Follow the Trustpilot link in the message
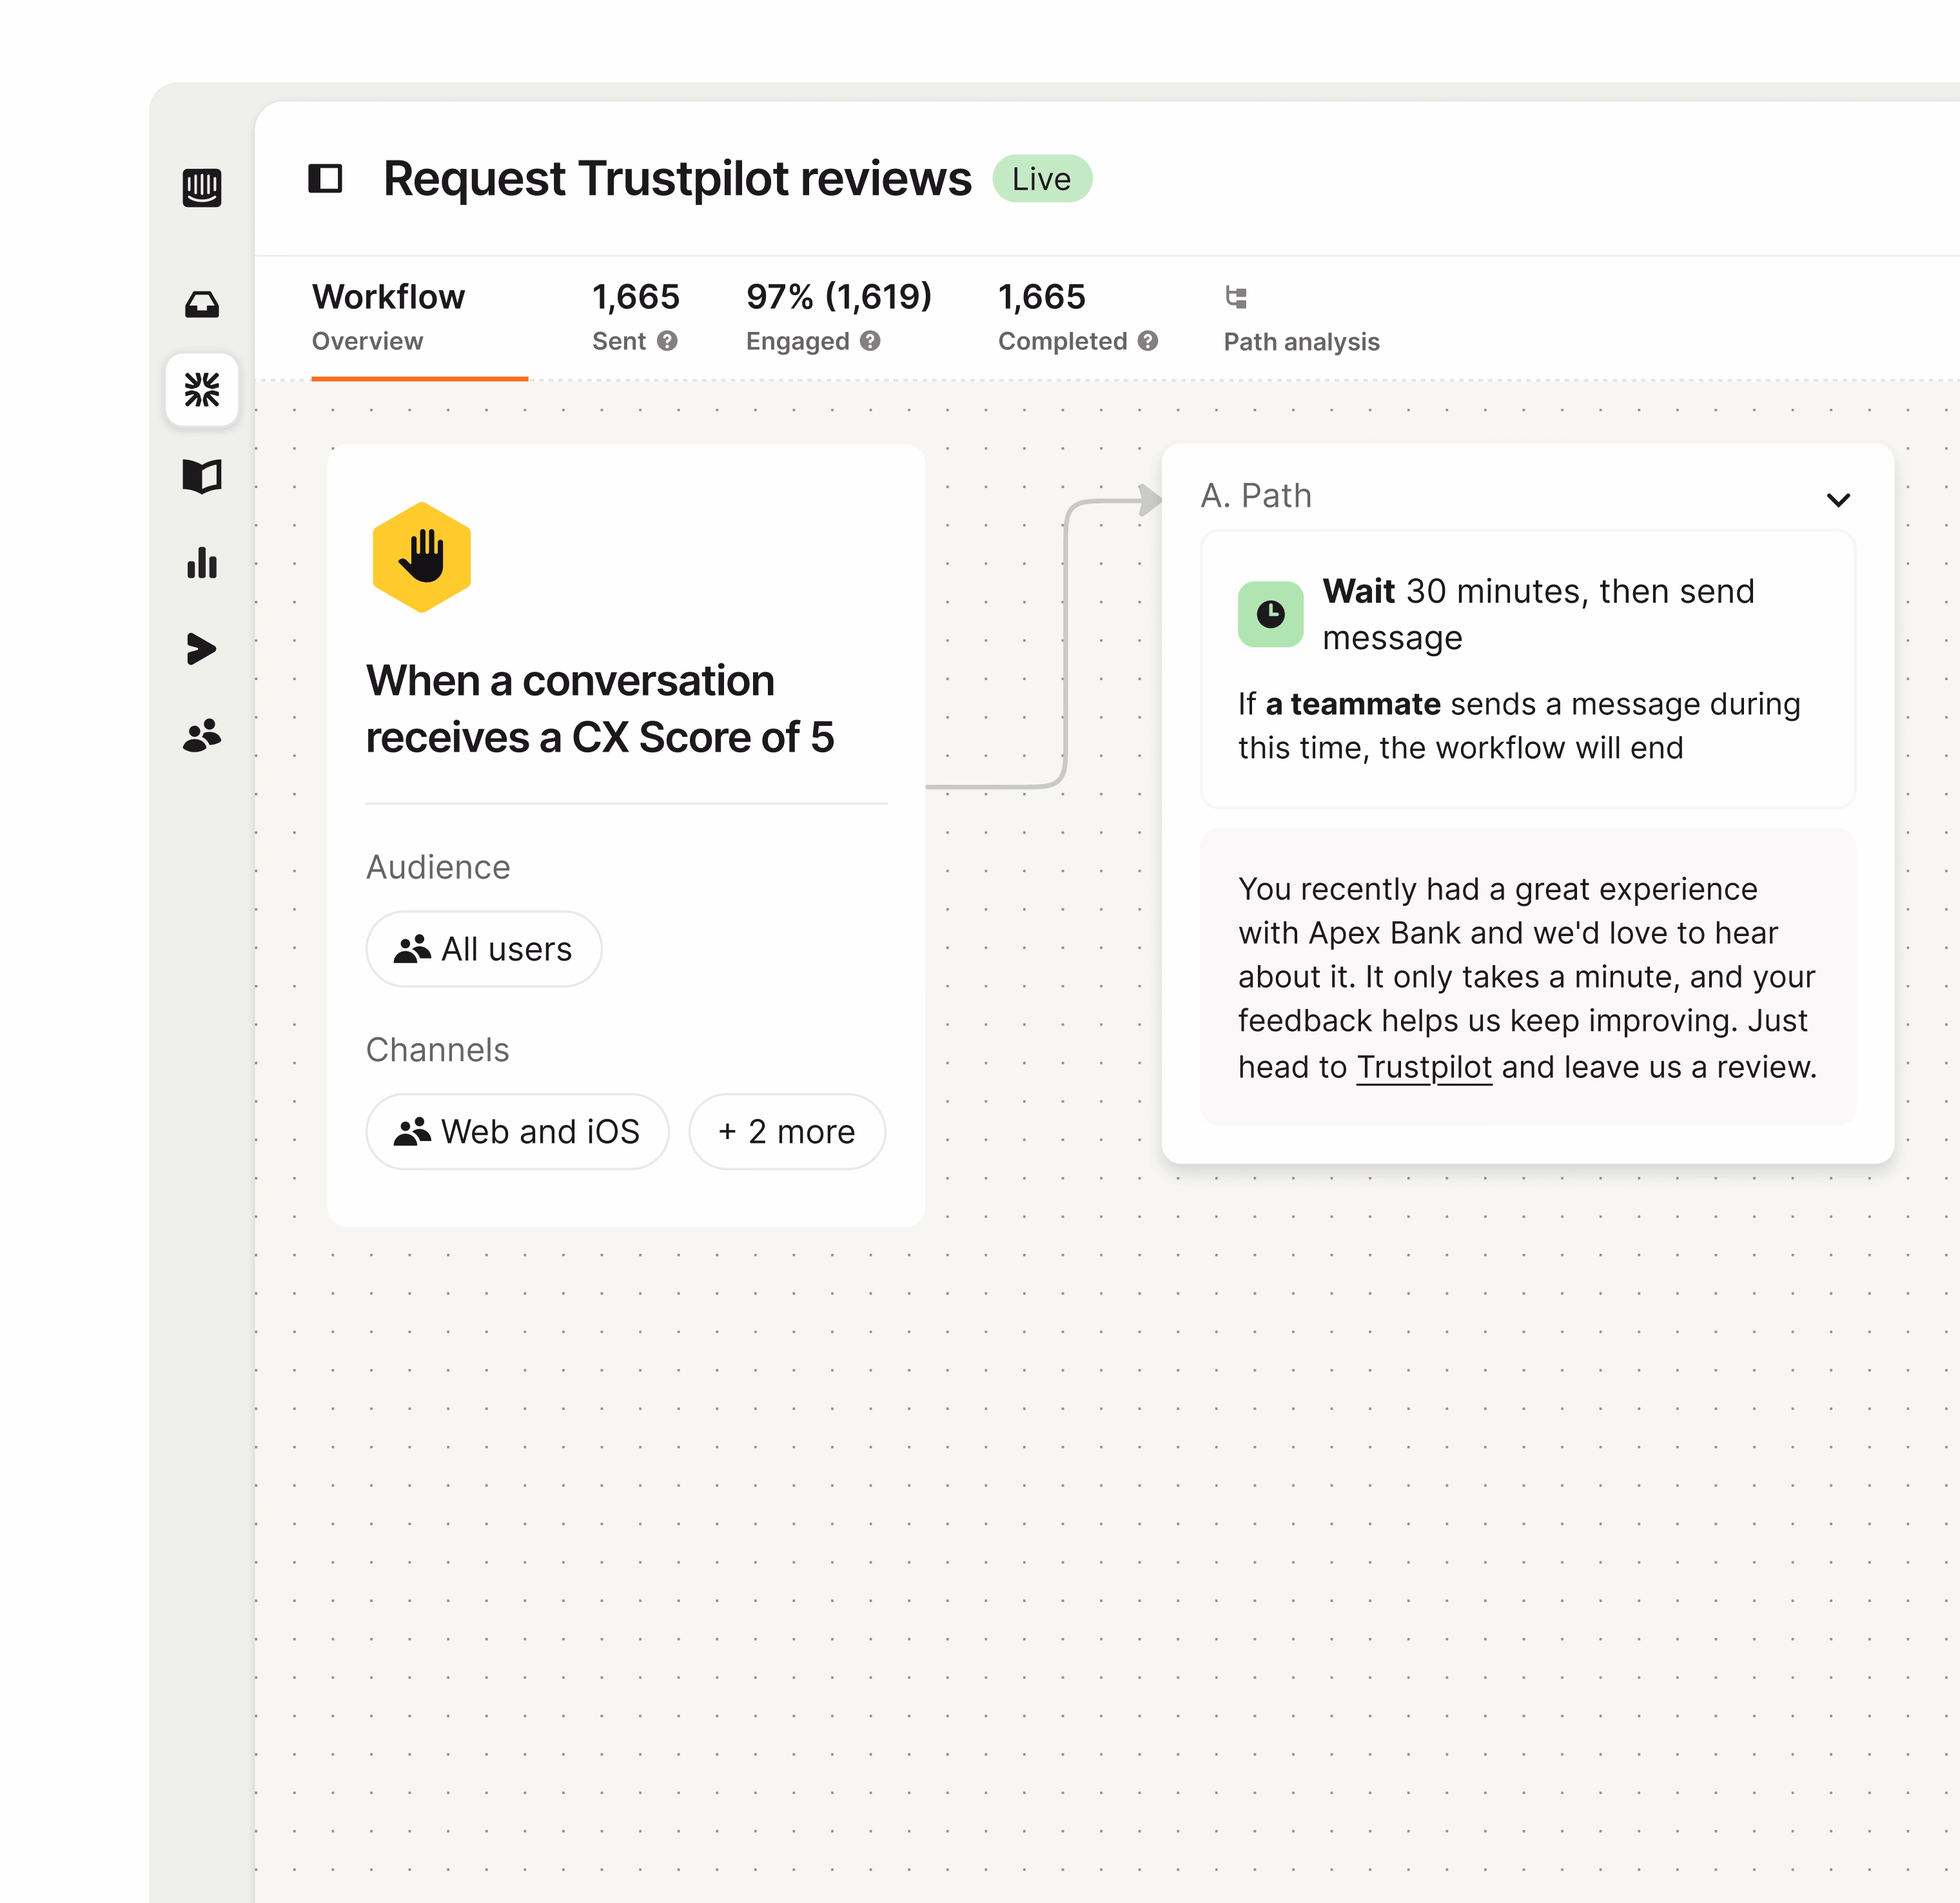The width and height of the screenshot is (1960, 1903). 1424,1067
